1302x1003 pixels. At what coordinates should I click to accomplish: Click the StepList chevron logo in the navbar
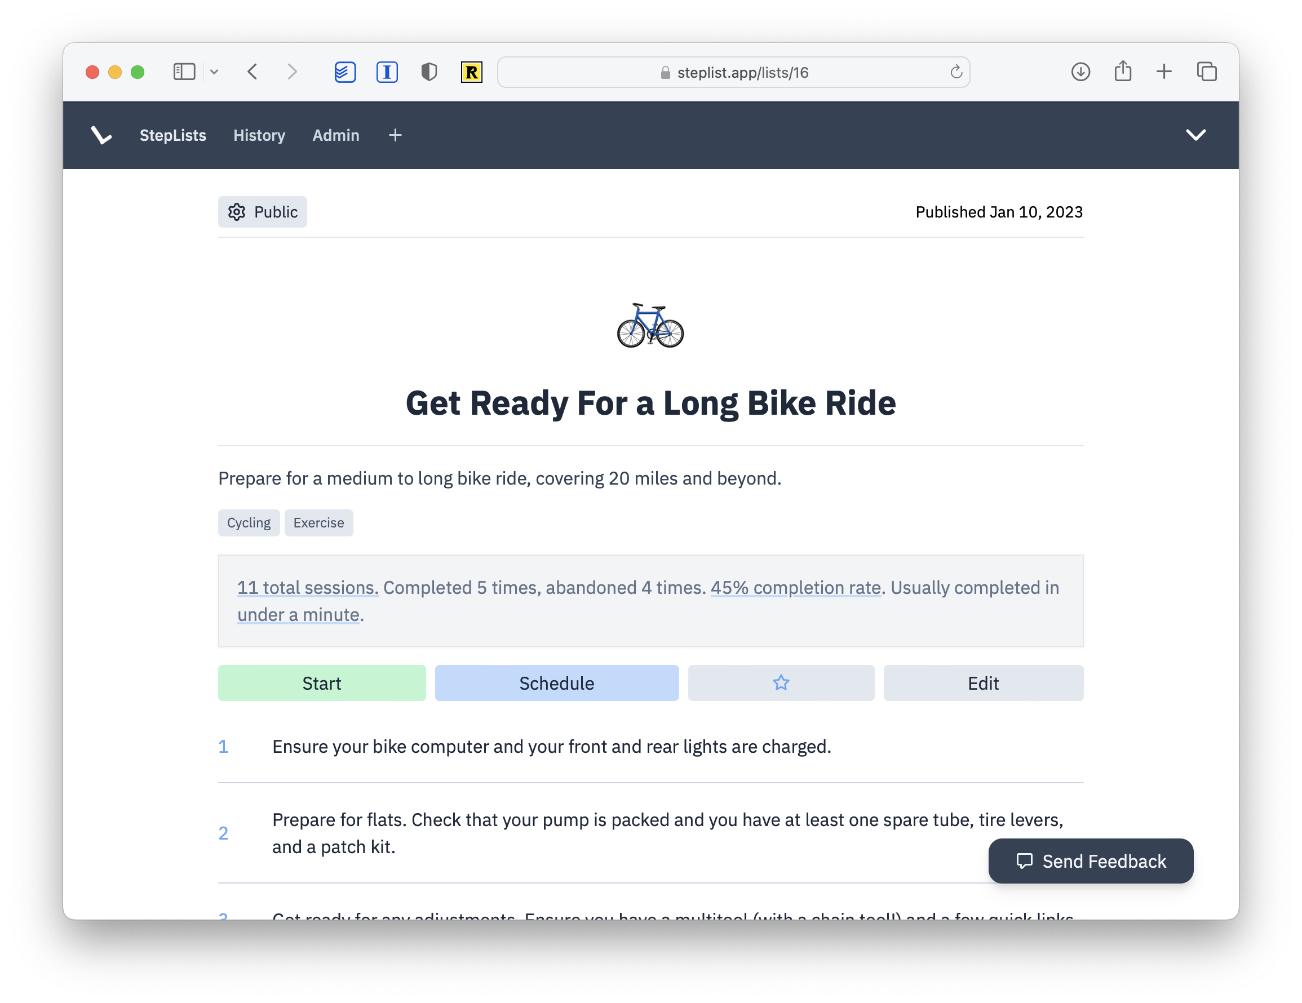click(101, 135)
